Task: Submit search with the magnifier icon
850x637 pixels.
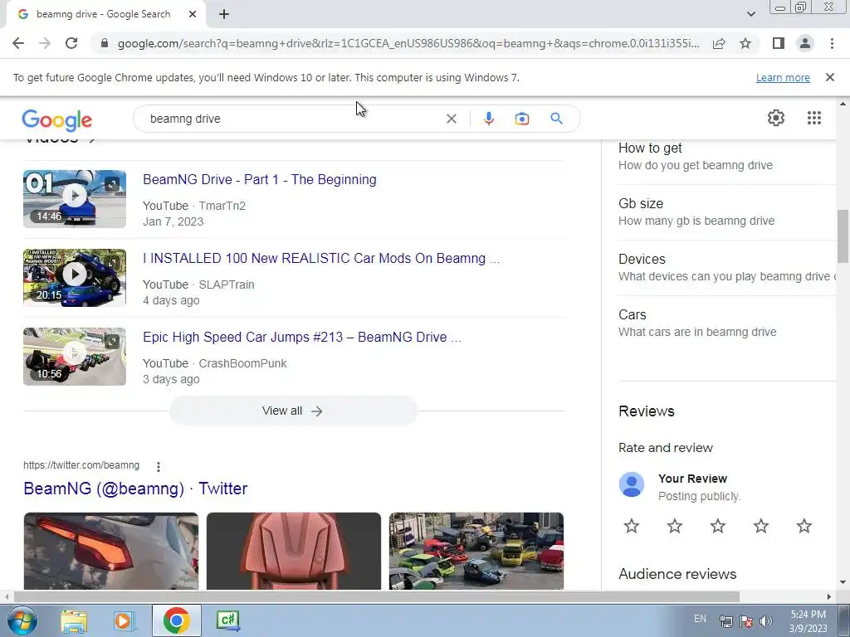Action: point(556,118)
